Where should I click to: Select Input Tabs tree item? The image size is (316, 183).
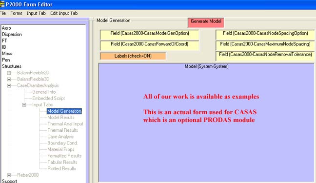(x=42, y=105)
